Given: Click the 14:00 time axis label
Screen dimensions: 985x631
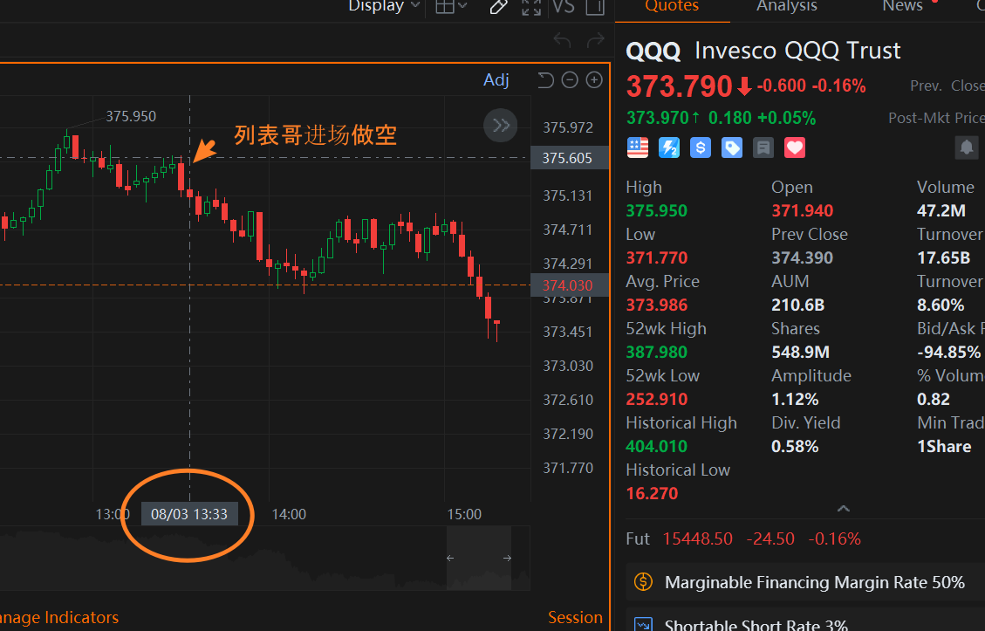Looking at the screenshot, I should click(x=288, y=514).
